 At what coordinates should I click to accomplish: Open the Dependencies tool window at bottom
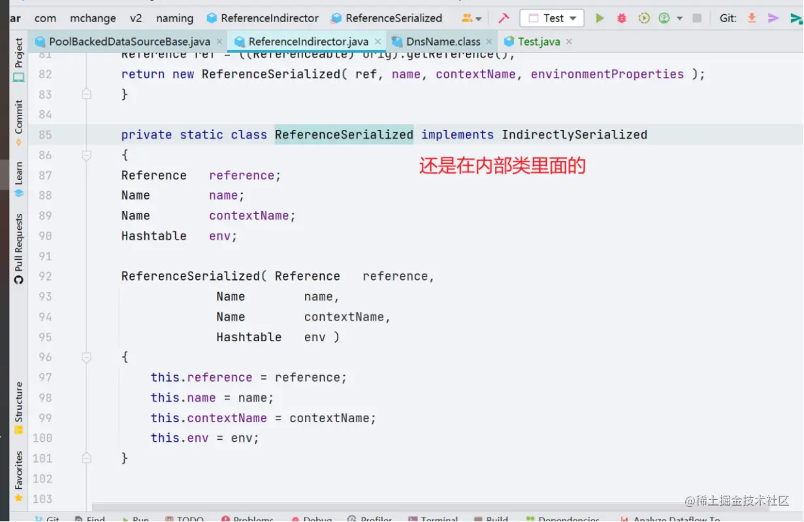(x=561, y=519)
